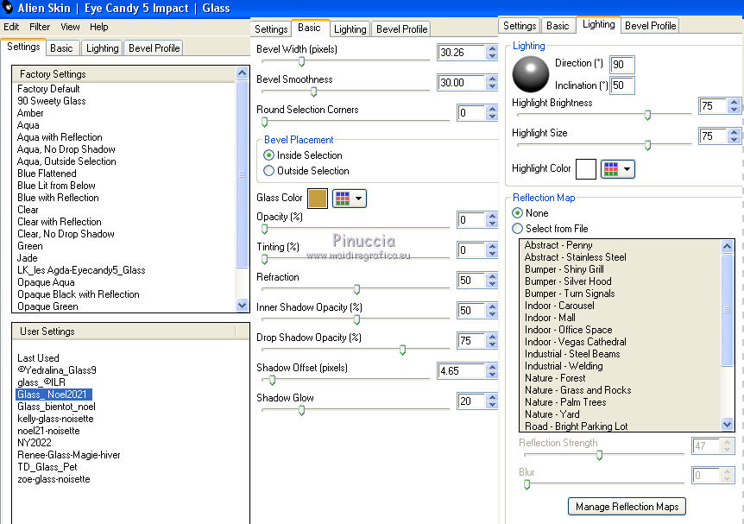Click the Alien Skin logo icon in title bar
Viewport: 744px width, 524px height.
point(7,8)
